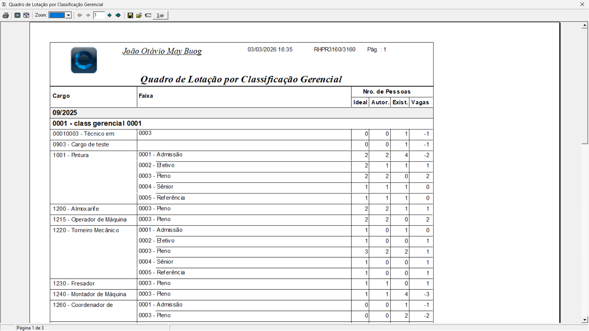The height and width of the screenshot is (331, 589).
Task: Click the scrollbar up arrow
Action: [x=585, y=25]
